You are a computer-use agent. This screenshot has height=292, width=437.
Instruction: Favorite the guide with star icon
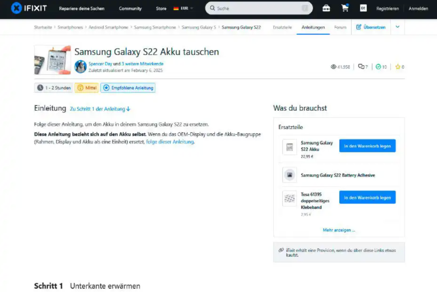[x=398, y=67]
